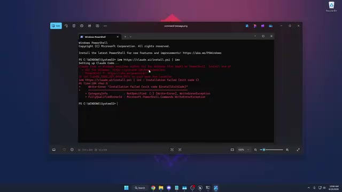Favorite the image with the heart icon
The height and width of the screenshot is (192, 342).
point(64,150)
